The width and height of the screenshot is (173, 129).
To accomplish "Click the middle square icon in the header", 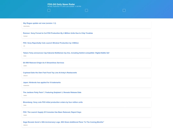I will click(86, 11).
